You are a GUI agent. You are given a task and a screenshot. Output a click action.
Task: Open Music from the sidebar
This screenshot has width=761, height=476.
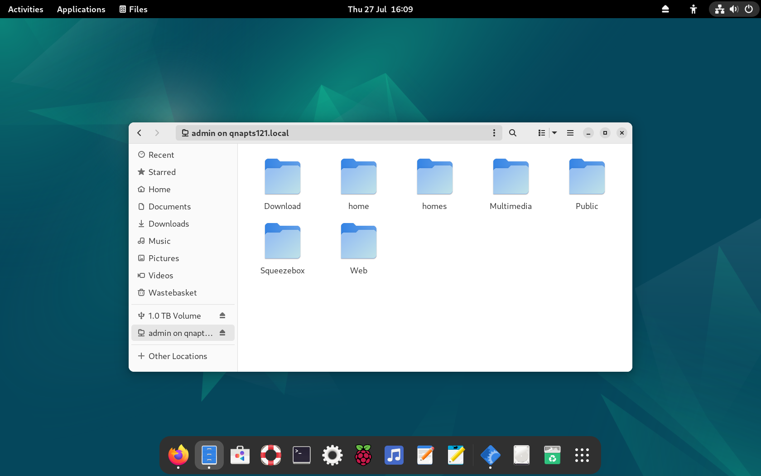183,241
